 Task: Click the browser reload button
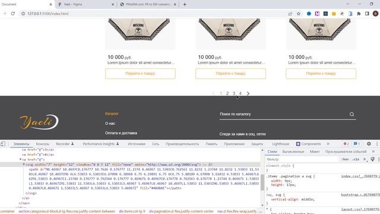(x=13, y=14)
